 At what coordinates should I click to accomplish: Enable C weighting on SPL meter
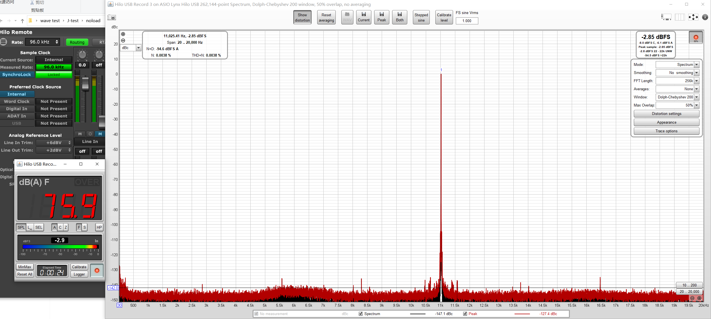click(x=60, y=227)
